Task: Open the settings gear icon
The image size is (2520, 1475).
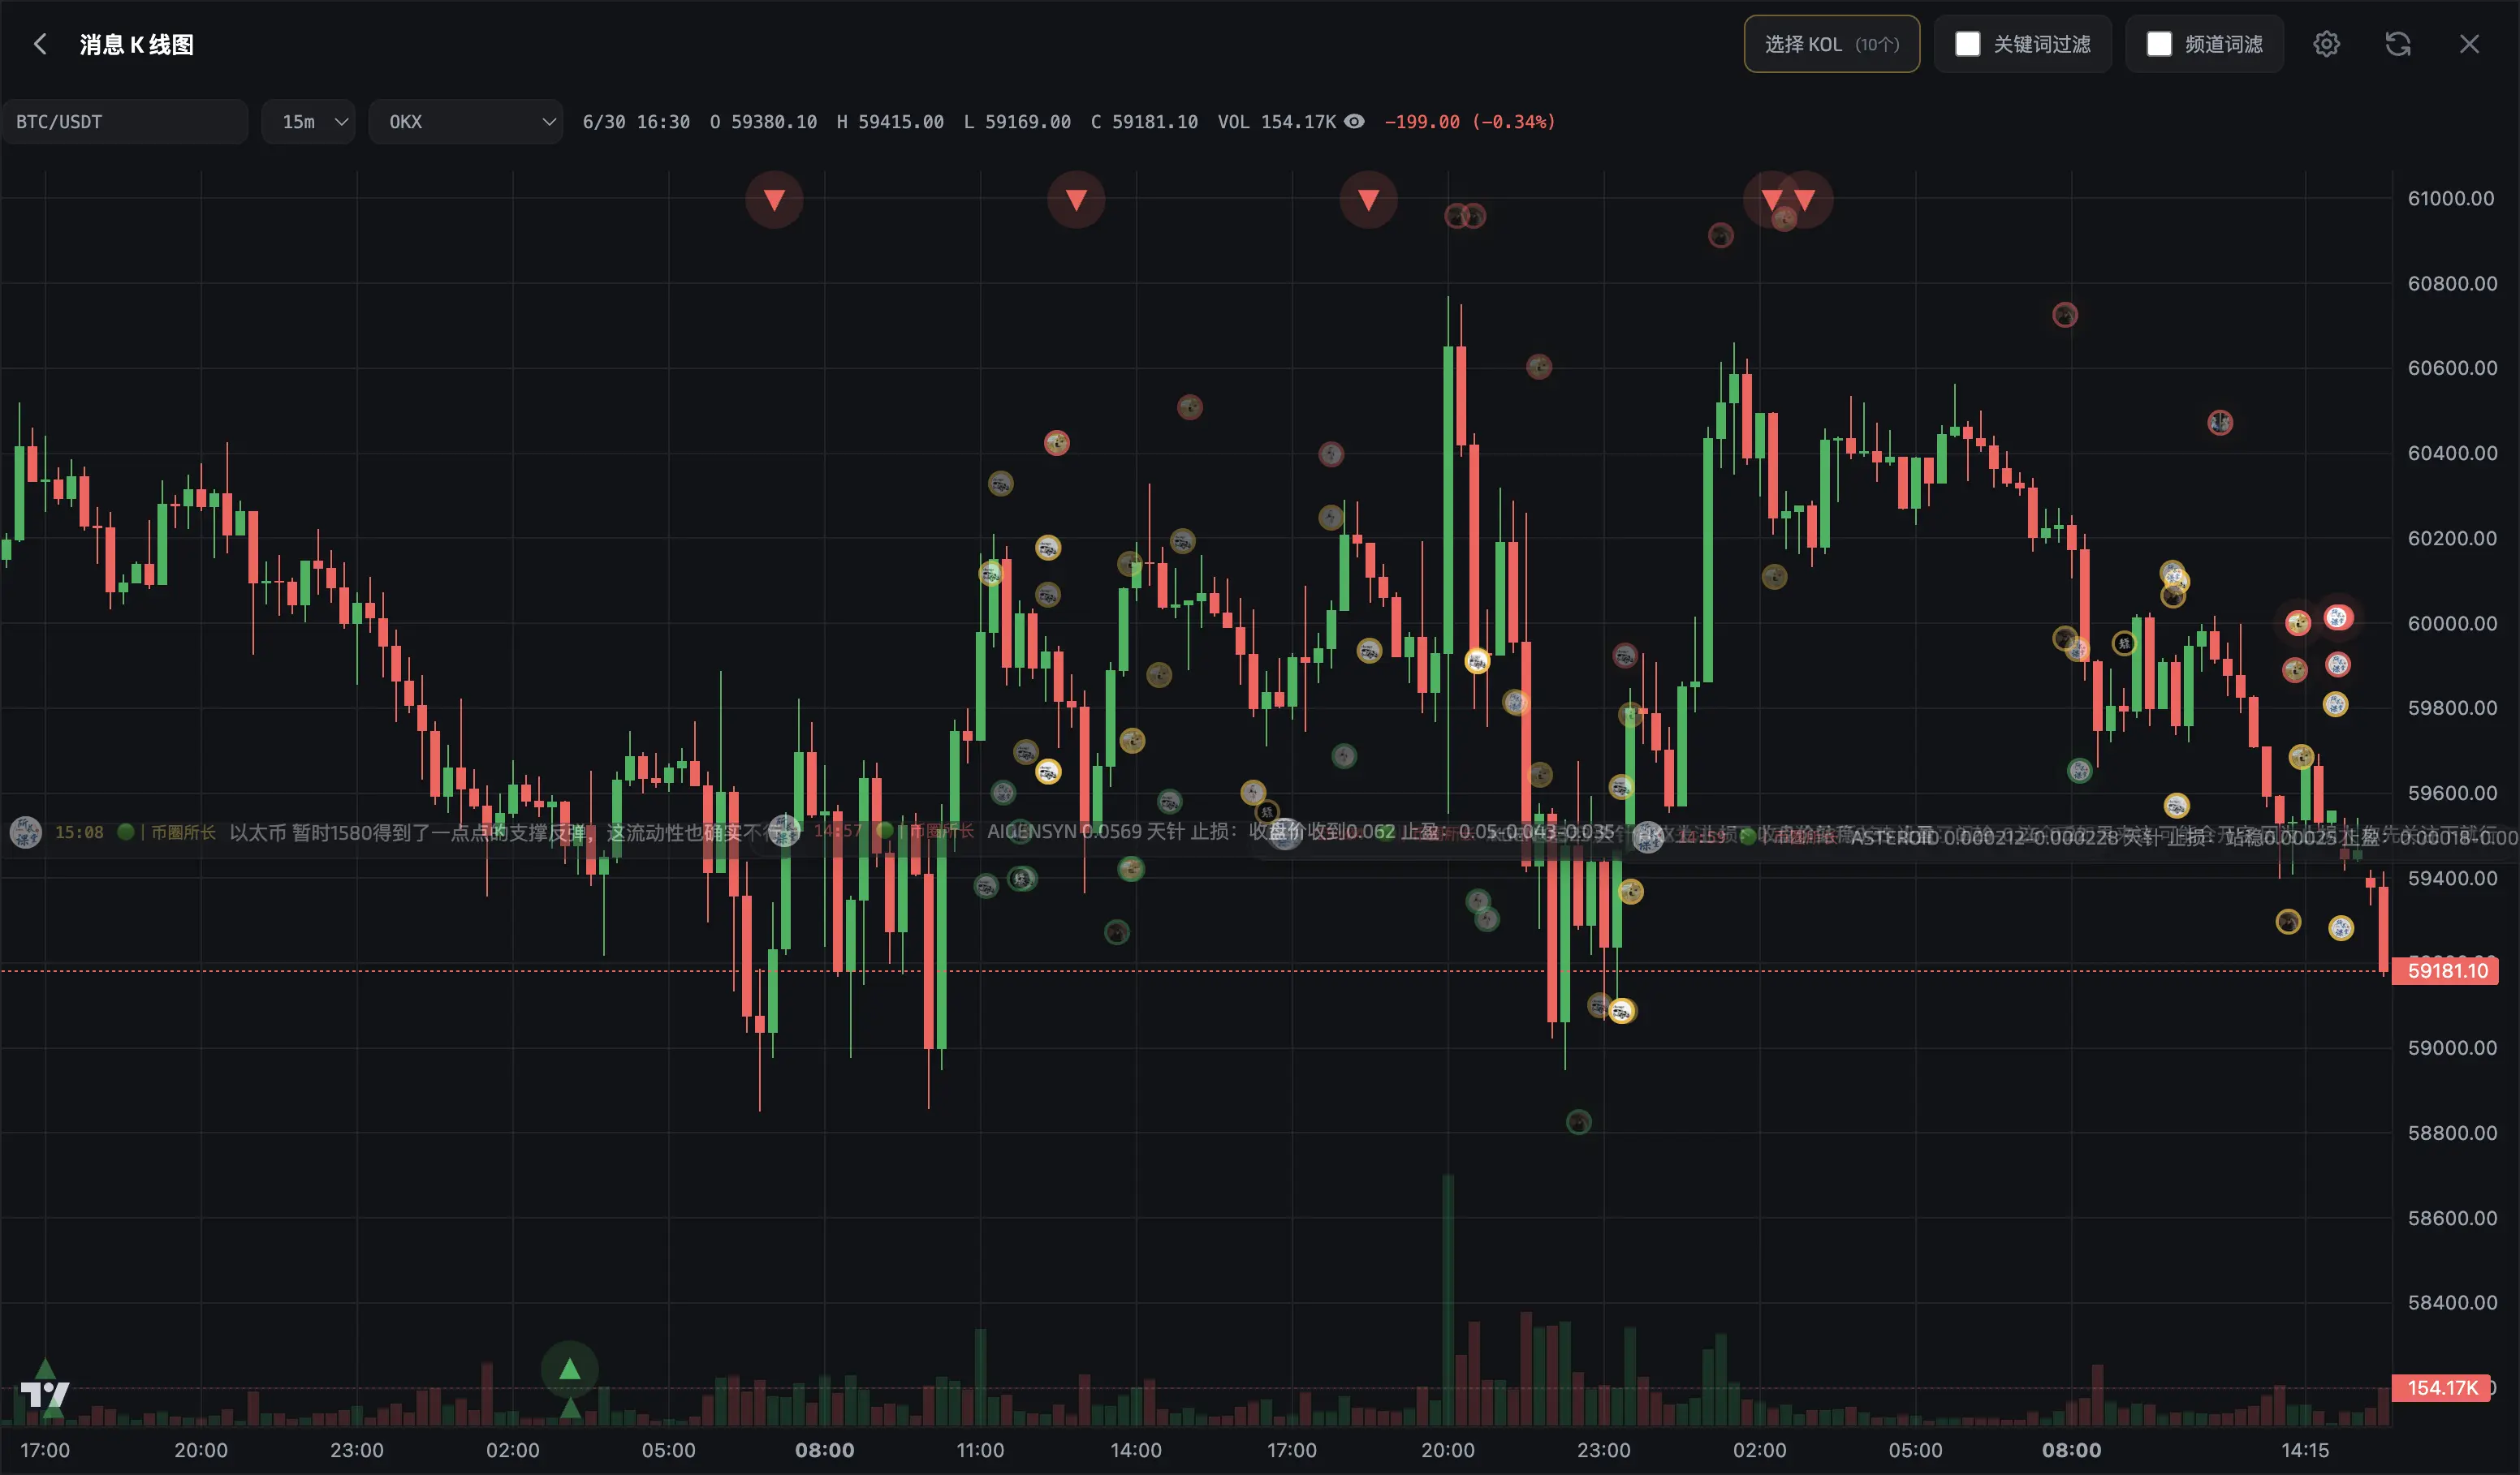Action: (x=2326, y=44)
